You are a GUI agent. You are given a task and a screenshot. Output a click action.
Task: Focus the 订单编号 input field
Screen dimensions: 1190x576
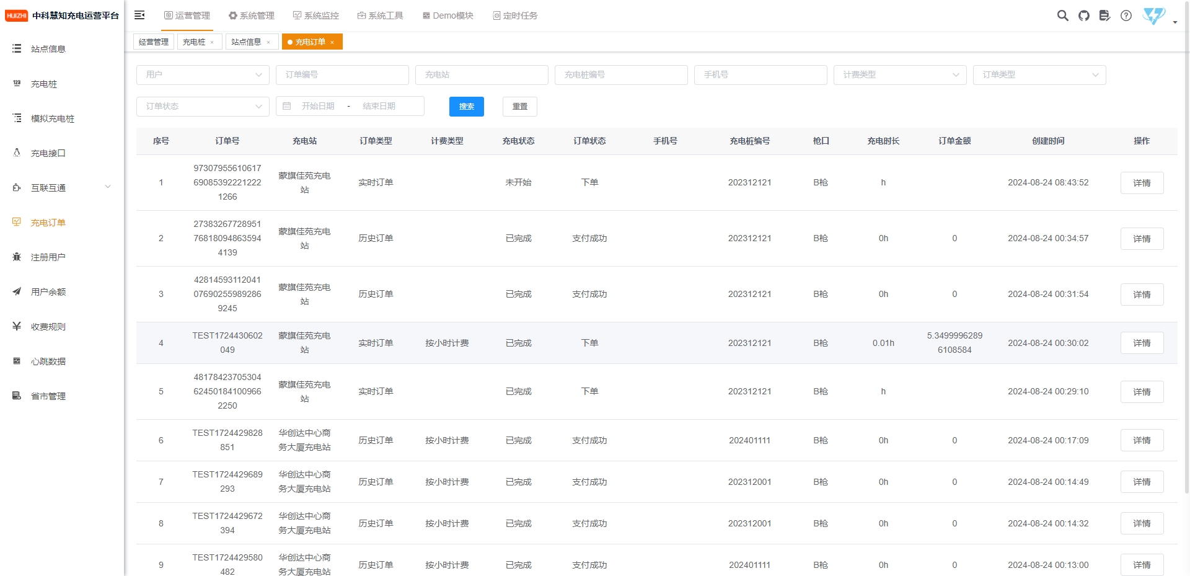click(342, 74)
